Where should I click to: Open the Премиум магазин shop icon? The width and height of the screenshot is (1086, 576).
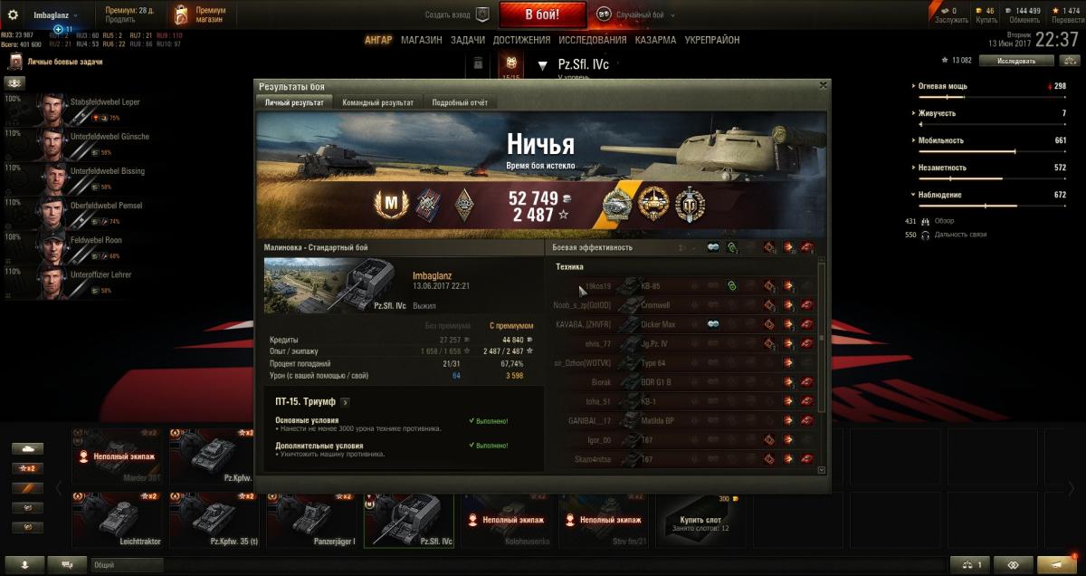[x=182, y=14]
